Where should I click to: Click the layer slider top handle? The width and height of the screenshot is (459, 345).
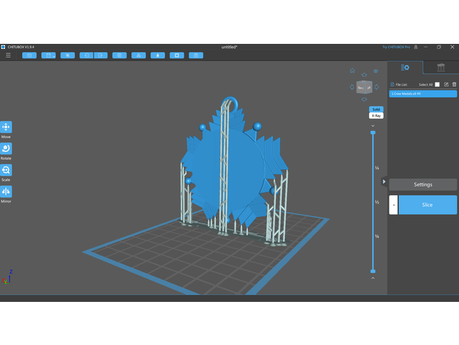point(373,133)
